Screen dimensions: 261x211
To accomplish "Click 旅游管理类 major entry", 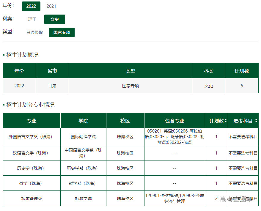I will tap(32, 199).
